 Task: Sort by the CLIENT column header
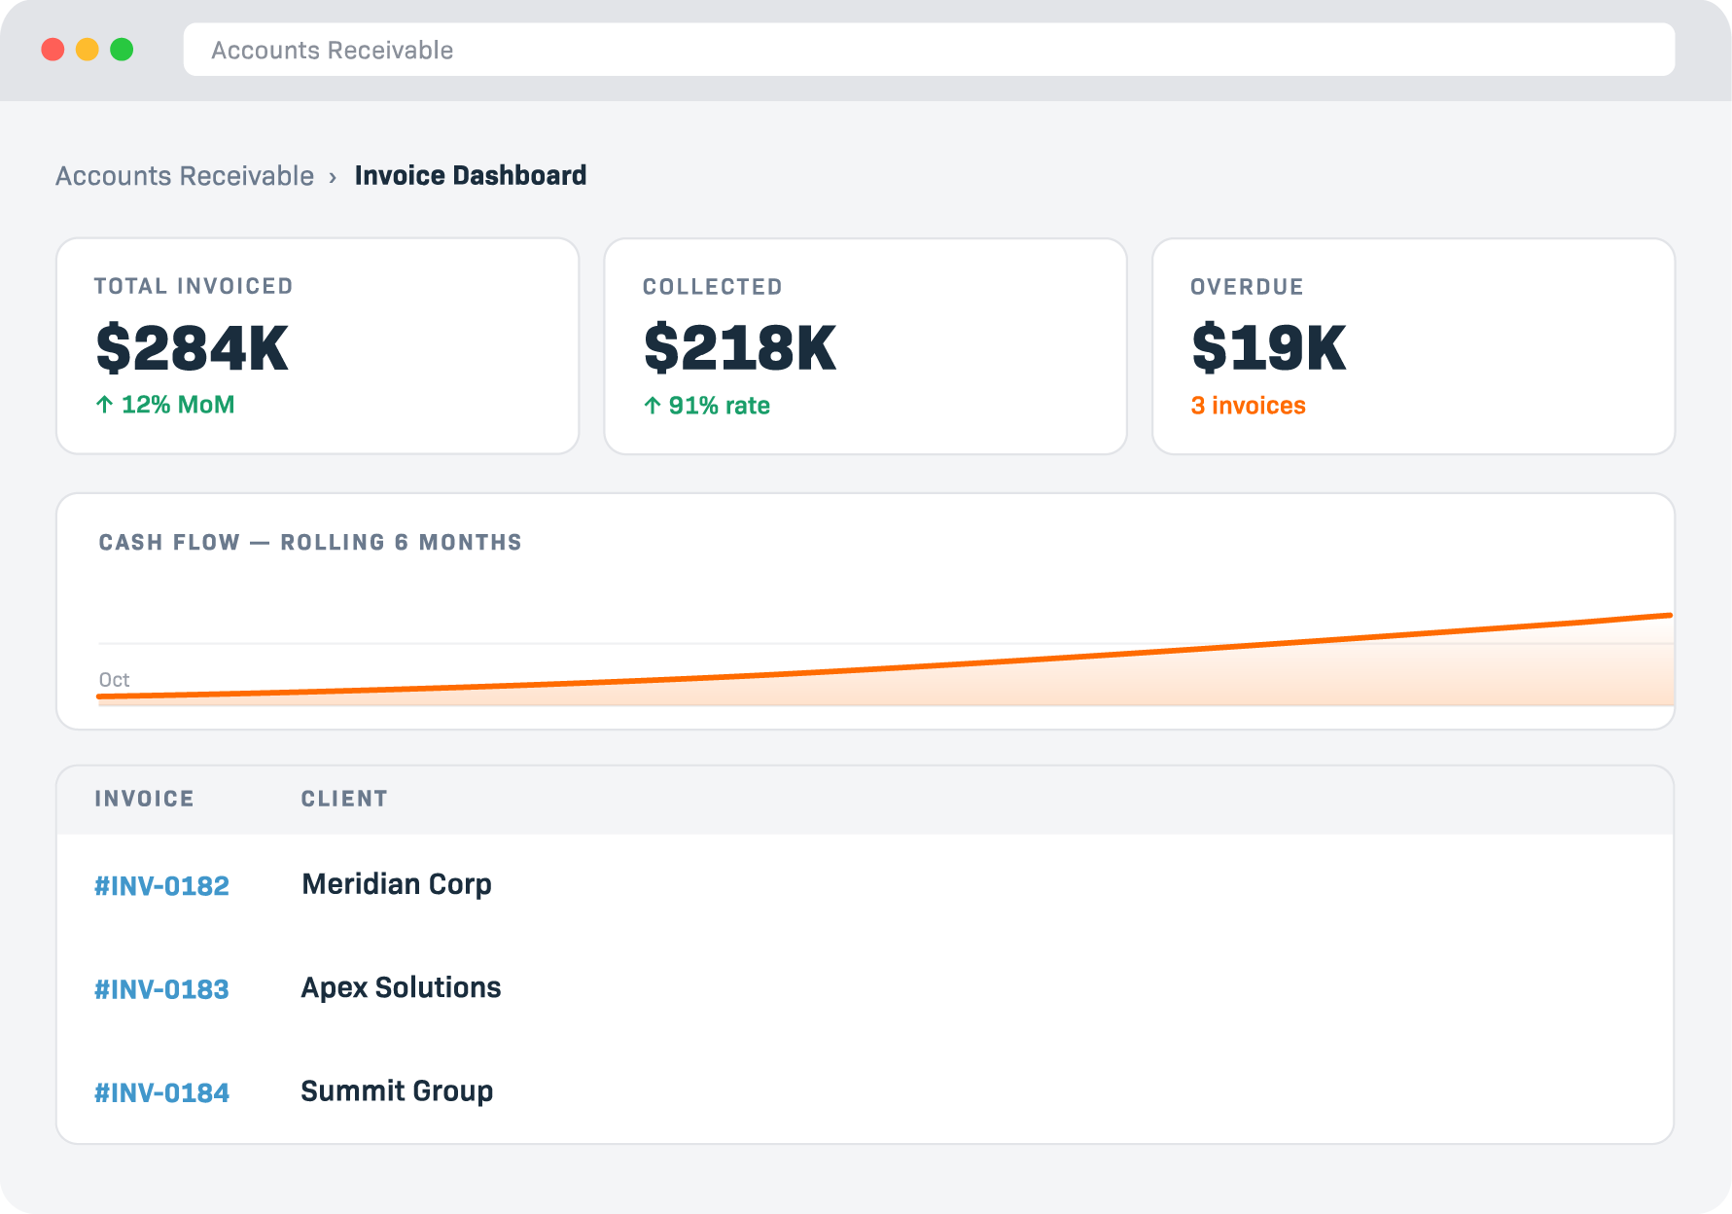click(344, 799)
